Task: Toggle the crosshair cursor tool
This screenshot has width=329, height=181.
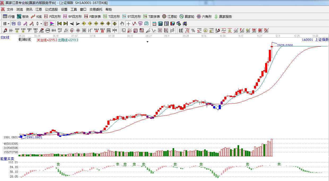Action: click(128, 24)
